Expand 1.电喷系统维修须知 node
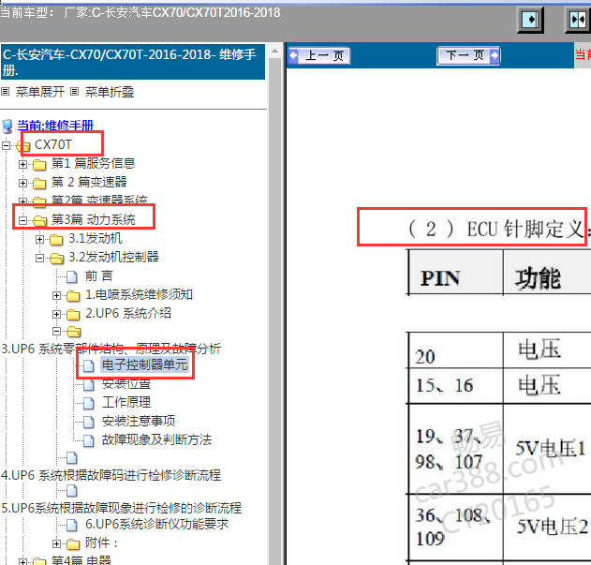Image resolution: width=591 pixels, height=565 pixels. [56, 296]
